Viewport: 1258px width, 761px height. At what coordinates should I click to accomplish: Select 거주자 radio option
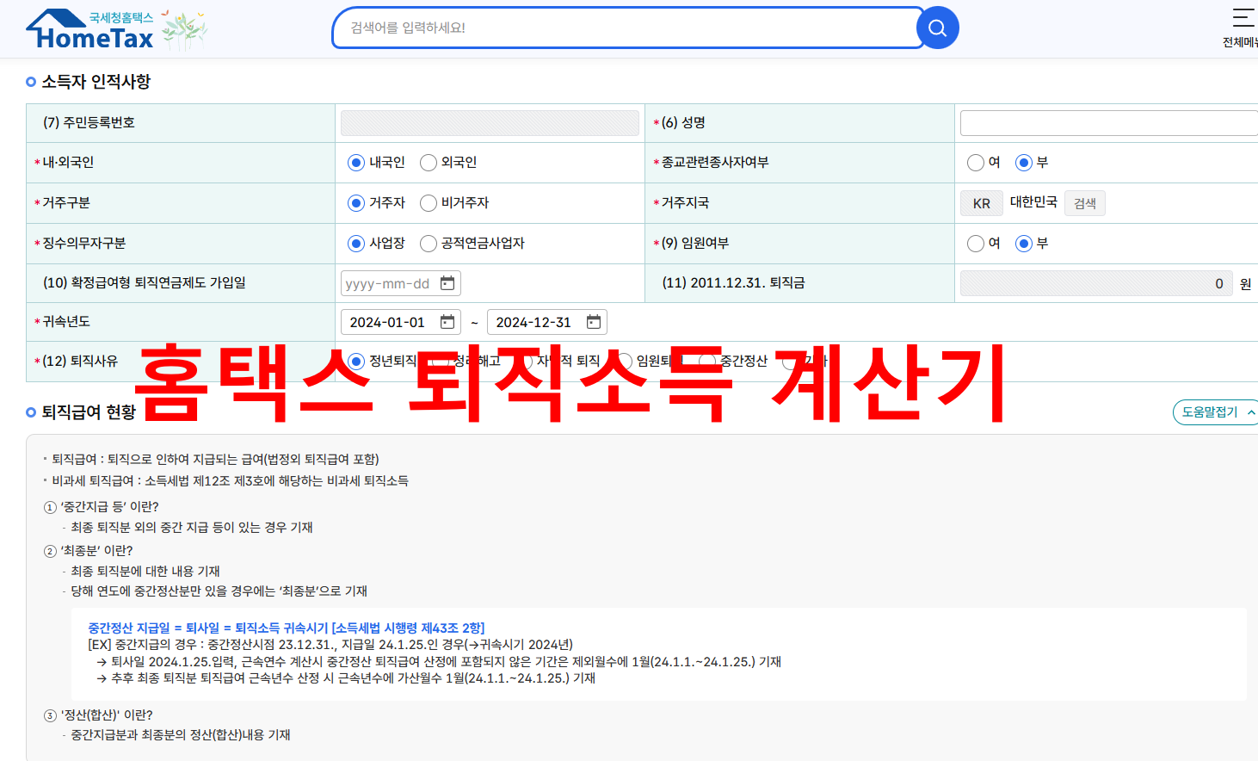coord(356,203)
